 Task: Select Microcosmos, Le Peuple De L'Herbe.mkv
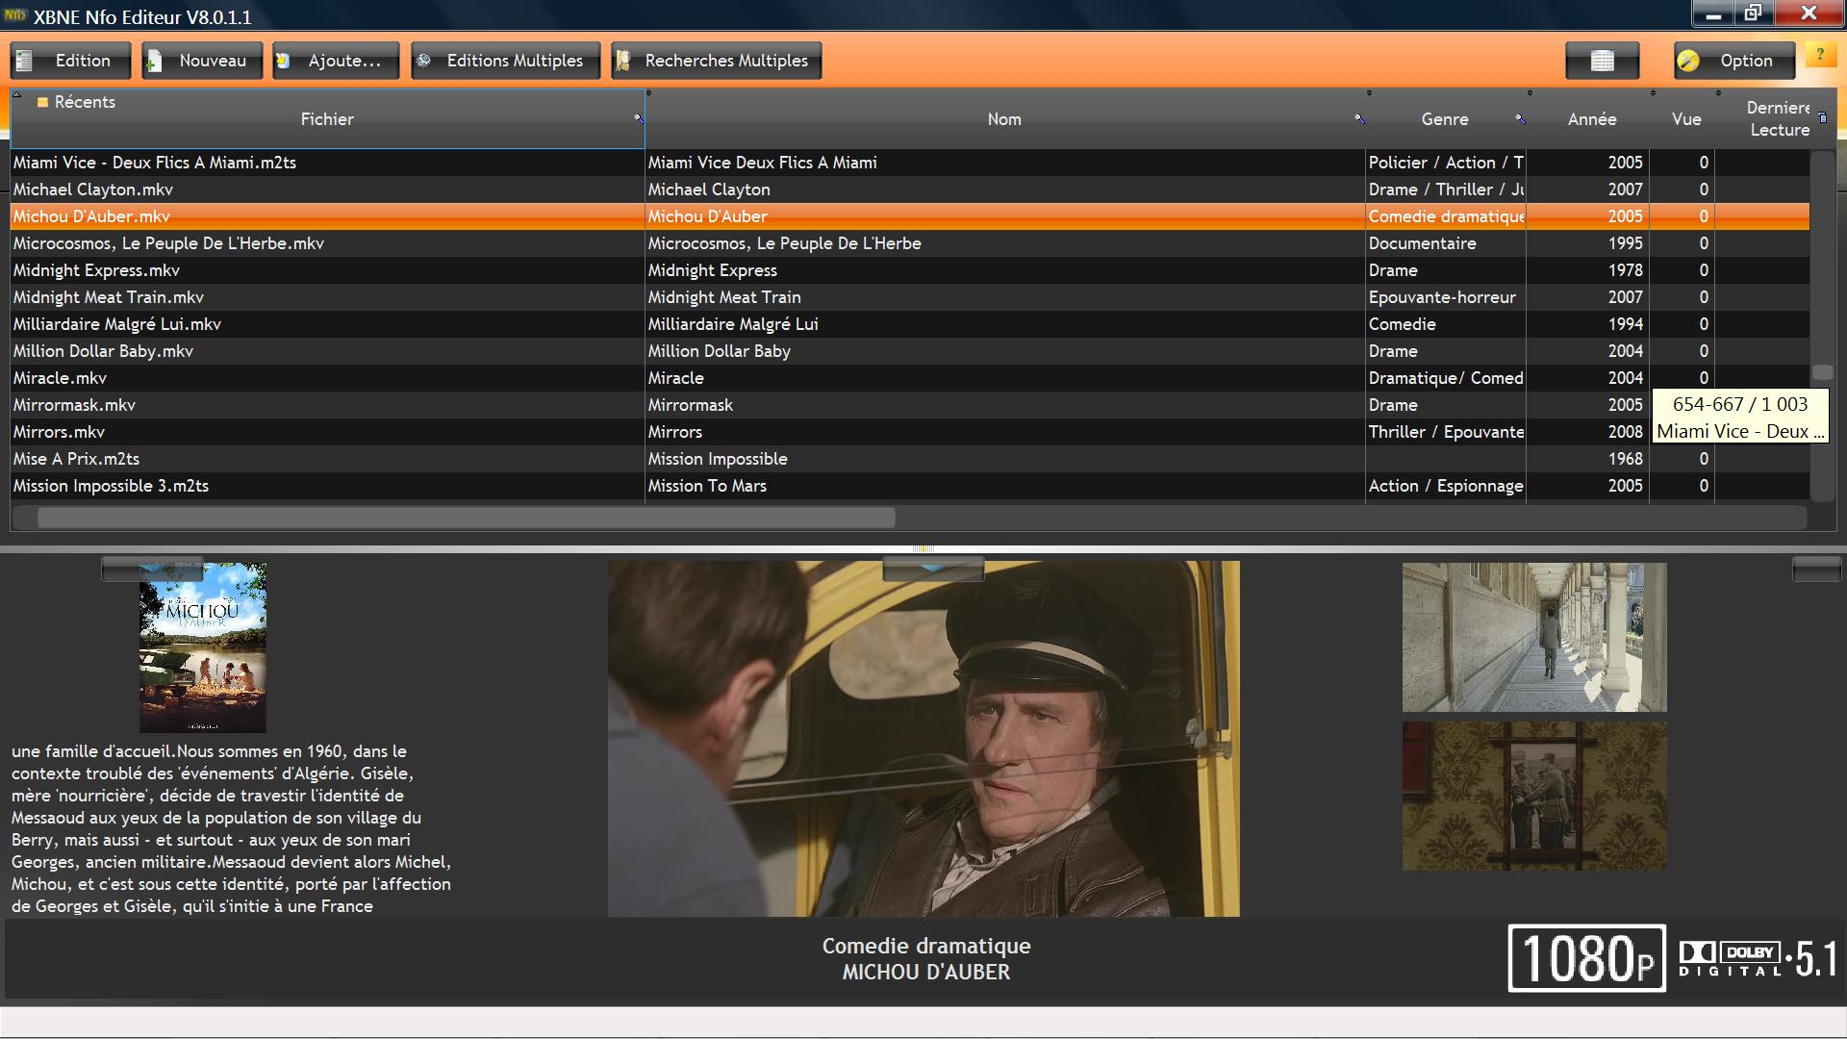pyautogui.click(x=327, y=243)
